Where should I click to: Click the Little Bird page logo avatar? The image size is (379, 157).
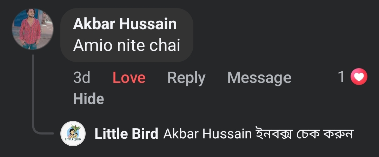73,133
